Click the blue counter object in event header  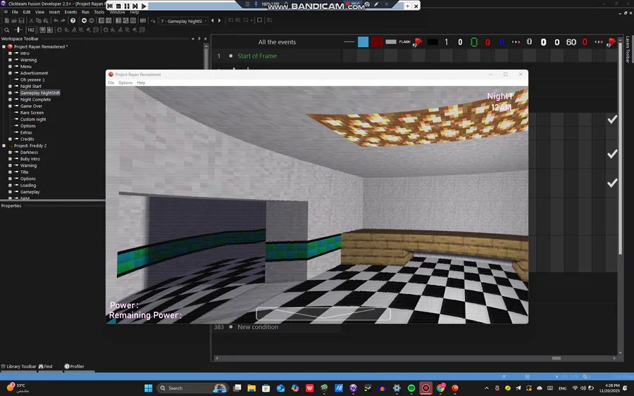pyautogui.click(x=502, y=42)
